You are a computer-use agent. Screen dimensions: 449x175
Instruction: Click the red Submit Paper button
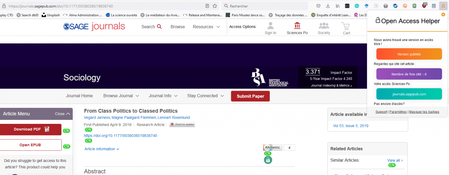(250, 96)
